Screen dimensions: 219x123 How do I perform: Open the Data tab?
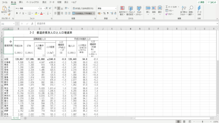pos(52,2)
